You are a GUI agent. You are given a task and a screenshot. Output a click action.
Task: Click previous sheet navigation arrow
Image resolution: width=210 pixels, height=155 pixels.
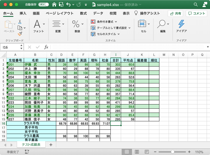[5, 145]
